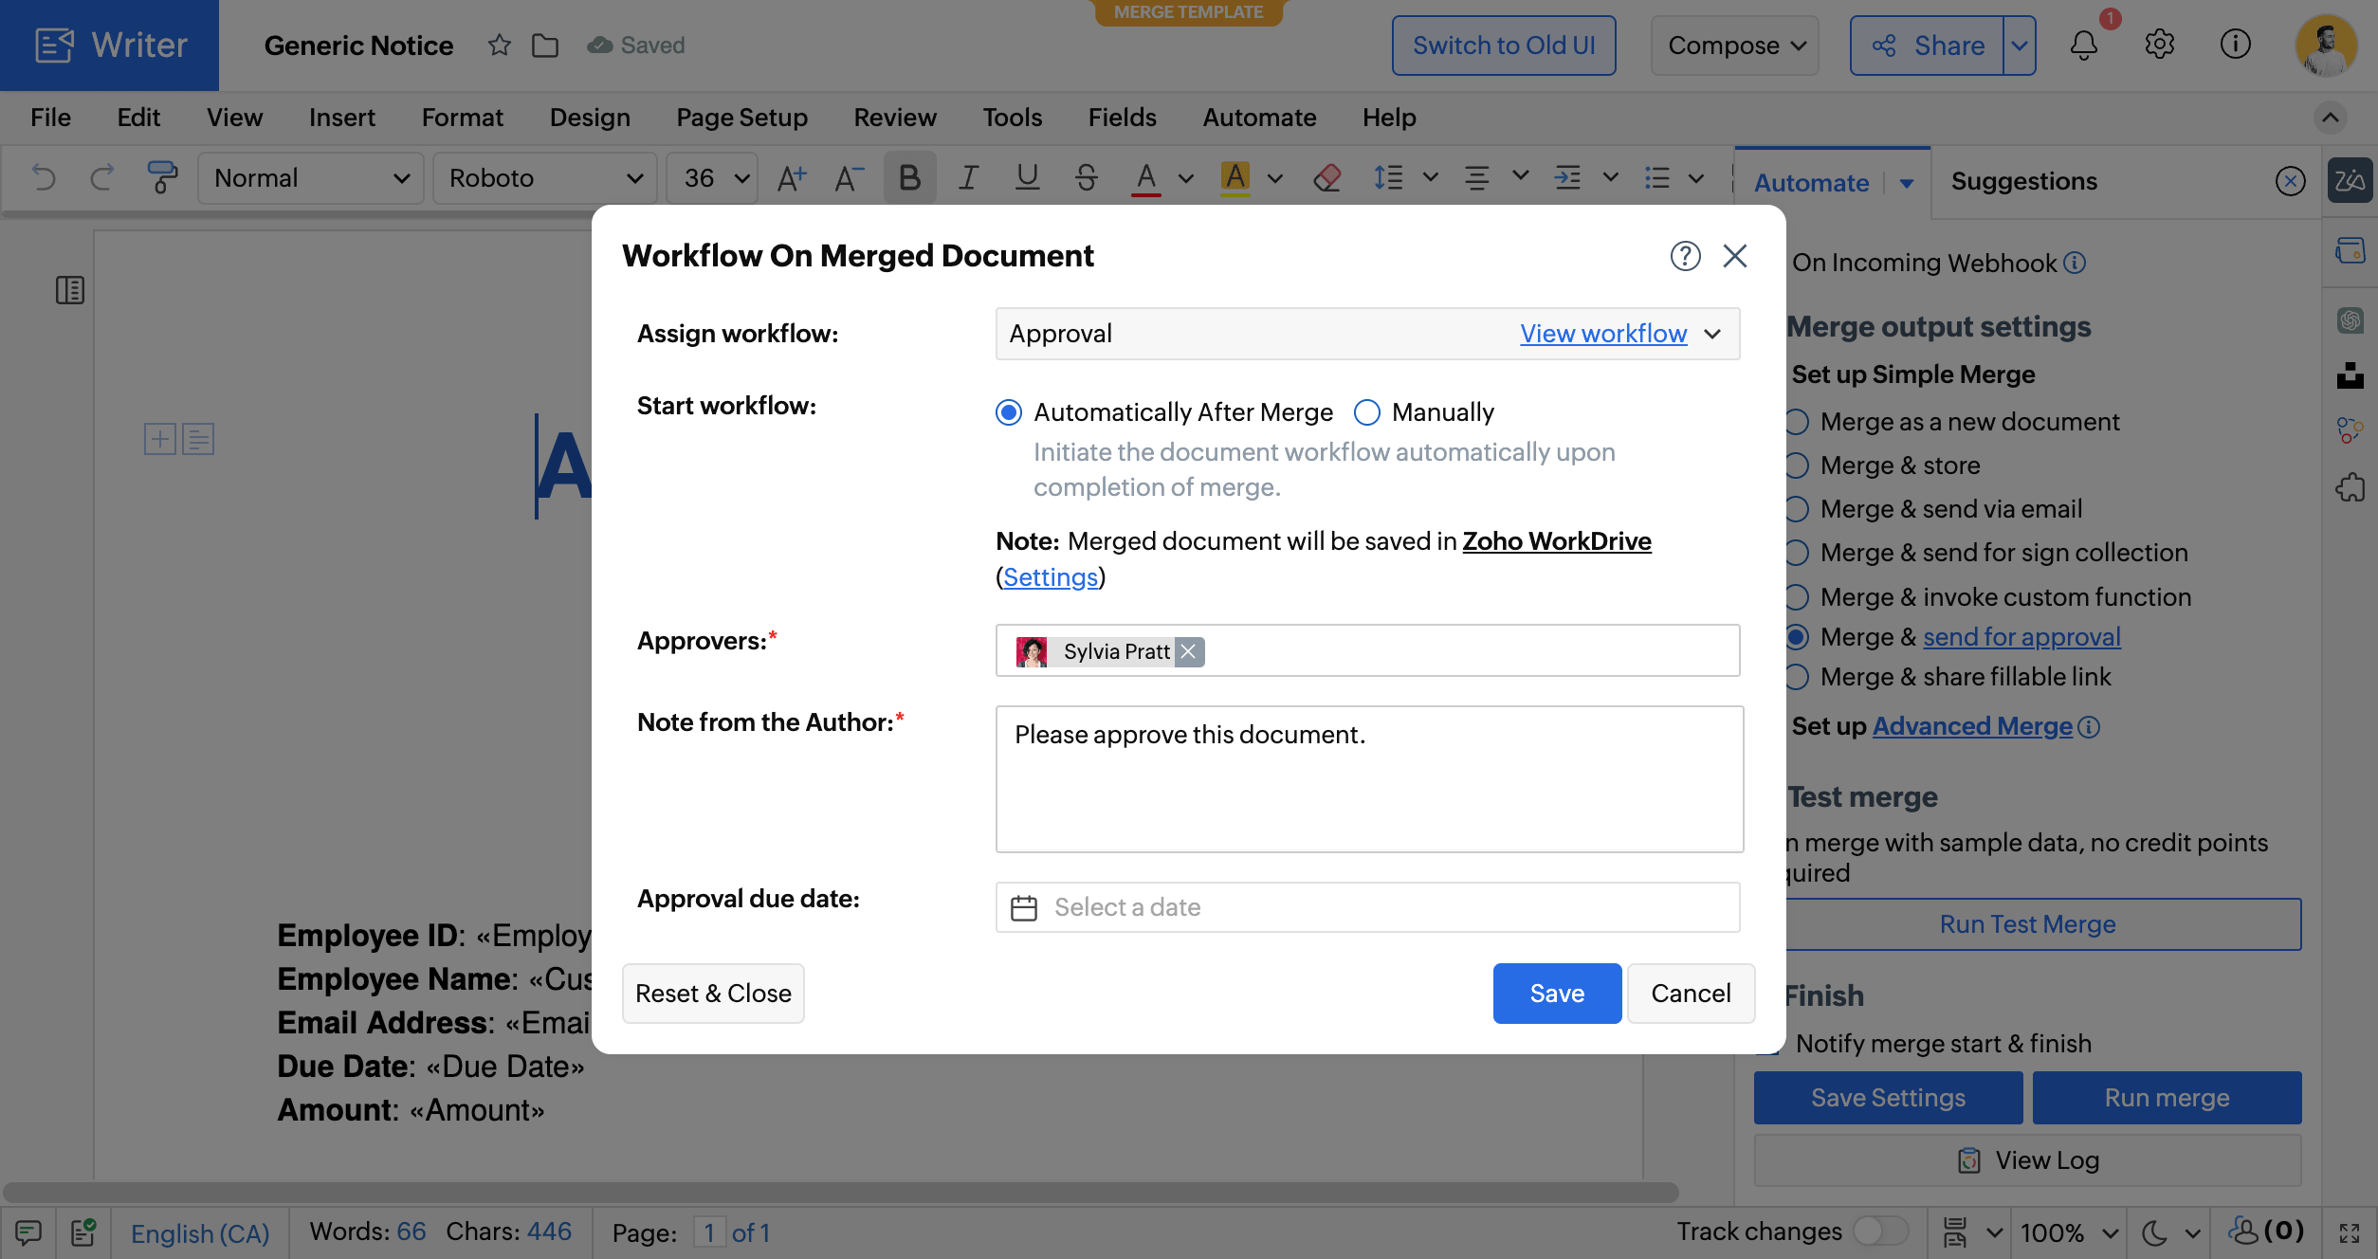
Task: Open the comments icon in status bar
Action: [x=28, y=1232]
